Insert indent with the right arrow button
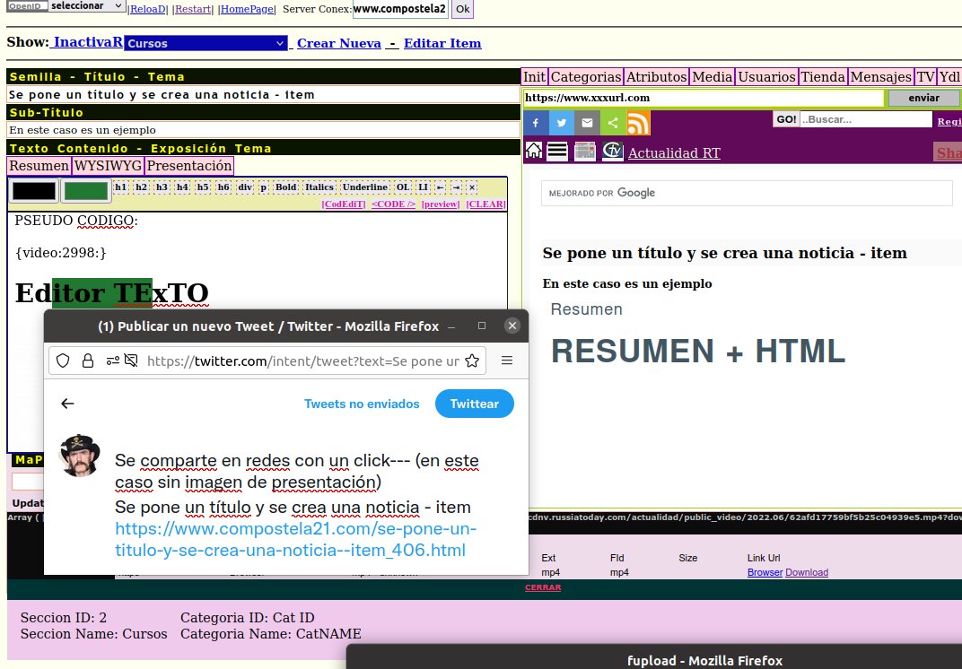 [x=456, y=187]
